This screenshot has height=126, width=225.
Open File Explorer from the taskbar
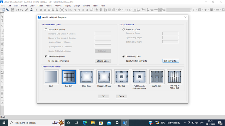click(93, 123)
